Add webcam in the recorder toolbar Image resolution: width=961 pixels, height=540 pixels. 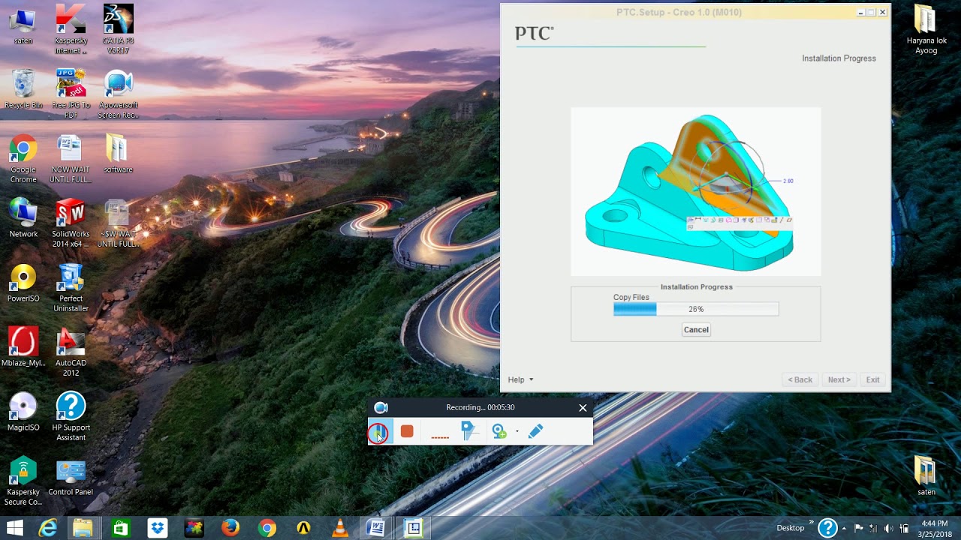pos(499,431)
